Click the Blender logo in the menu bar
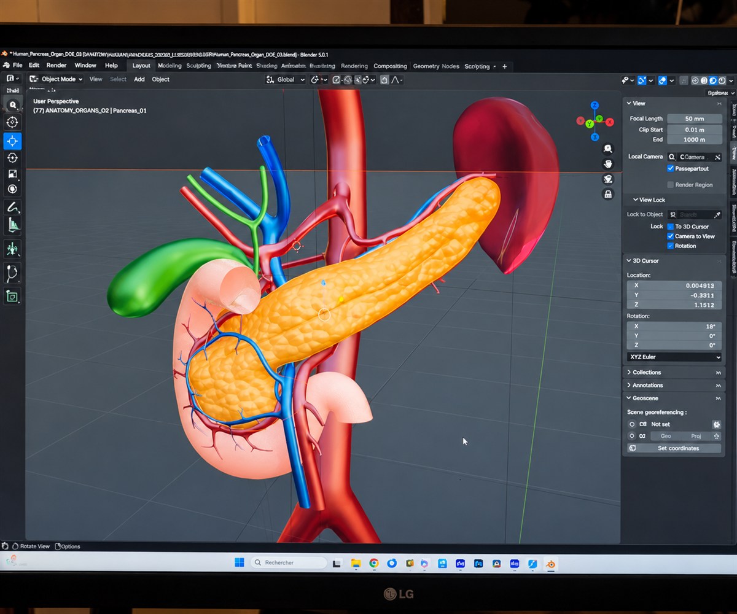Image resolution: width=737 pixels, height=614 pixels. (6, 66)
